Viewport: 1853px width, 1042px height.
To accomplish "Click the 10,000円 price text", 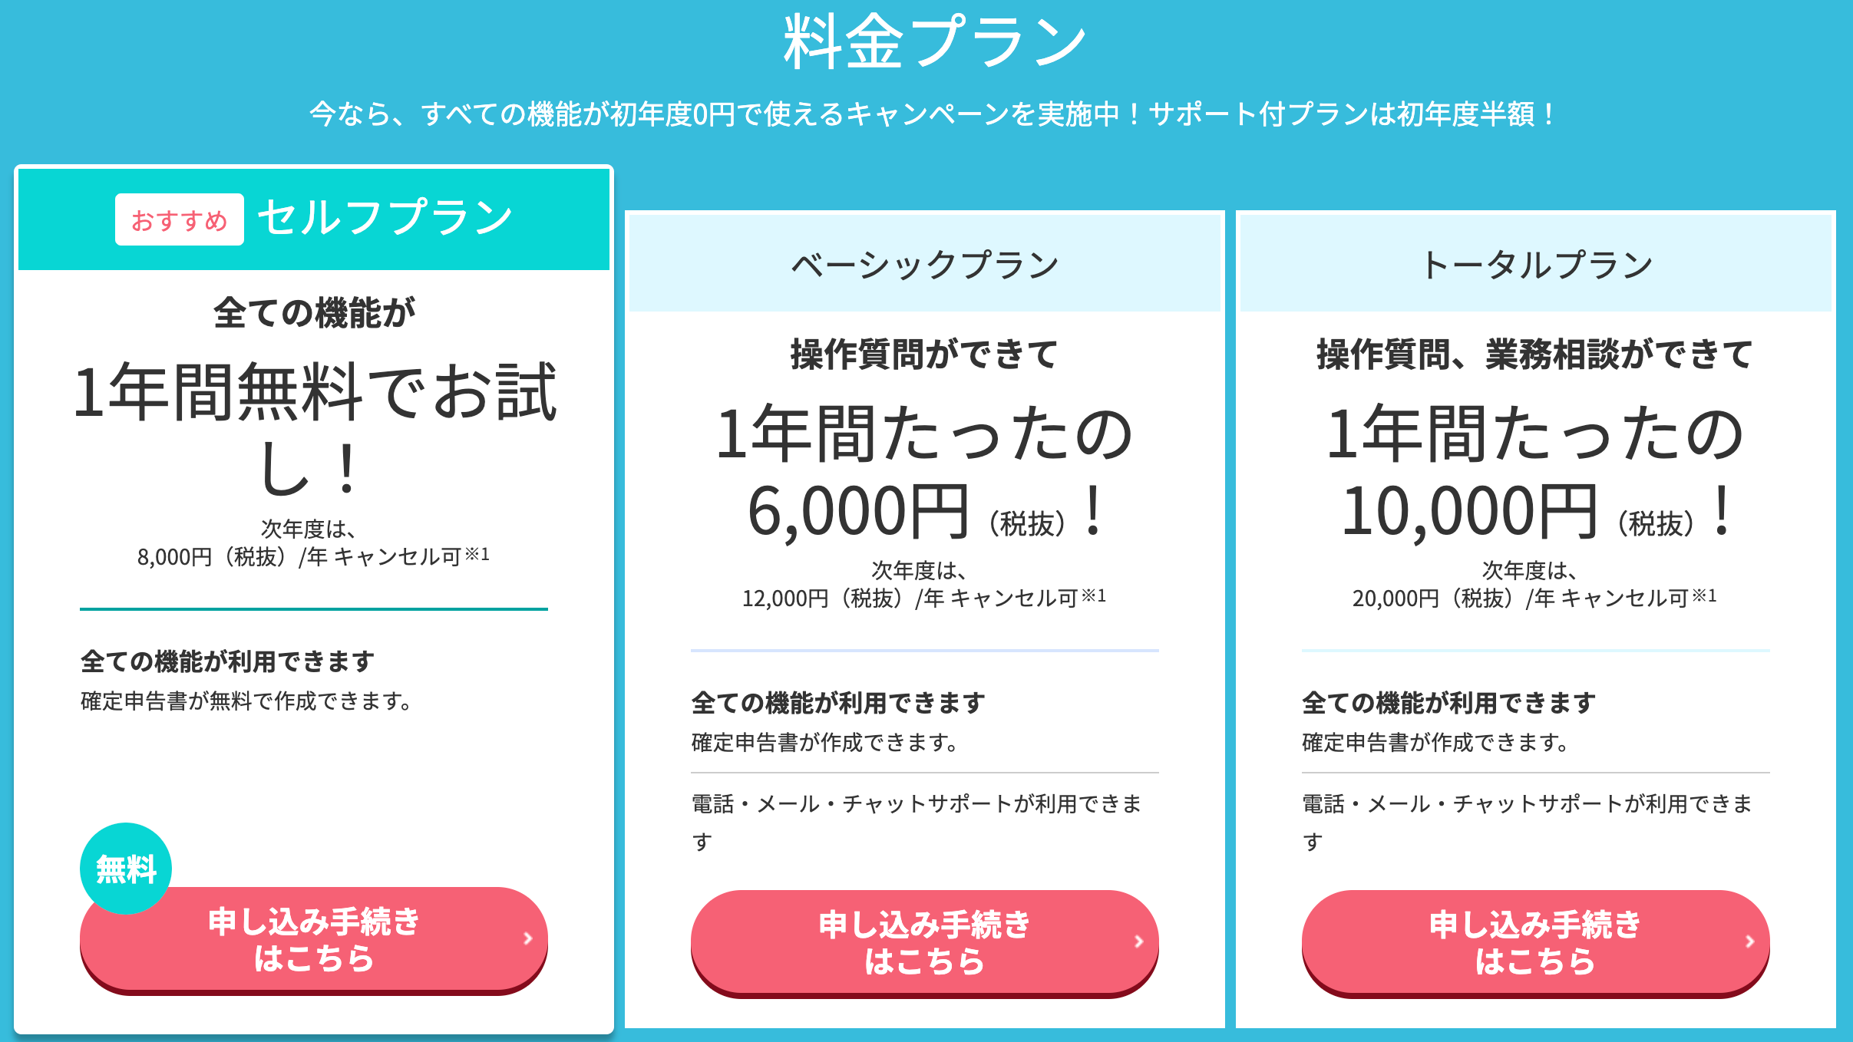I will tap(1469, 513).
